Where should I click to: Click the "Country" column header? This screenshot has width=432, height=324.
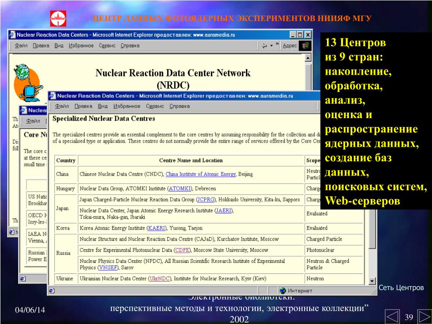65,161
